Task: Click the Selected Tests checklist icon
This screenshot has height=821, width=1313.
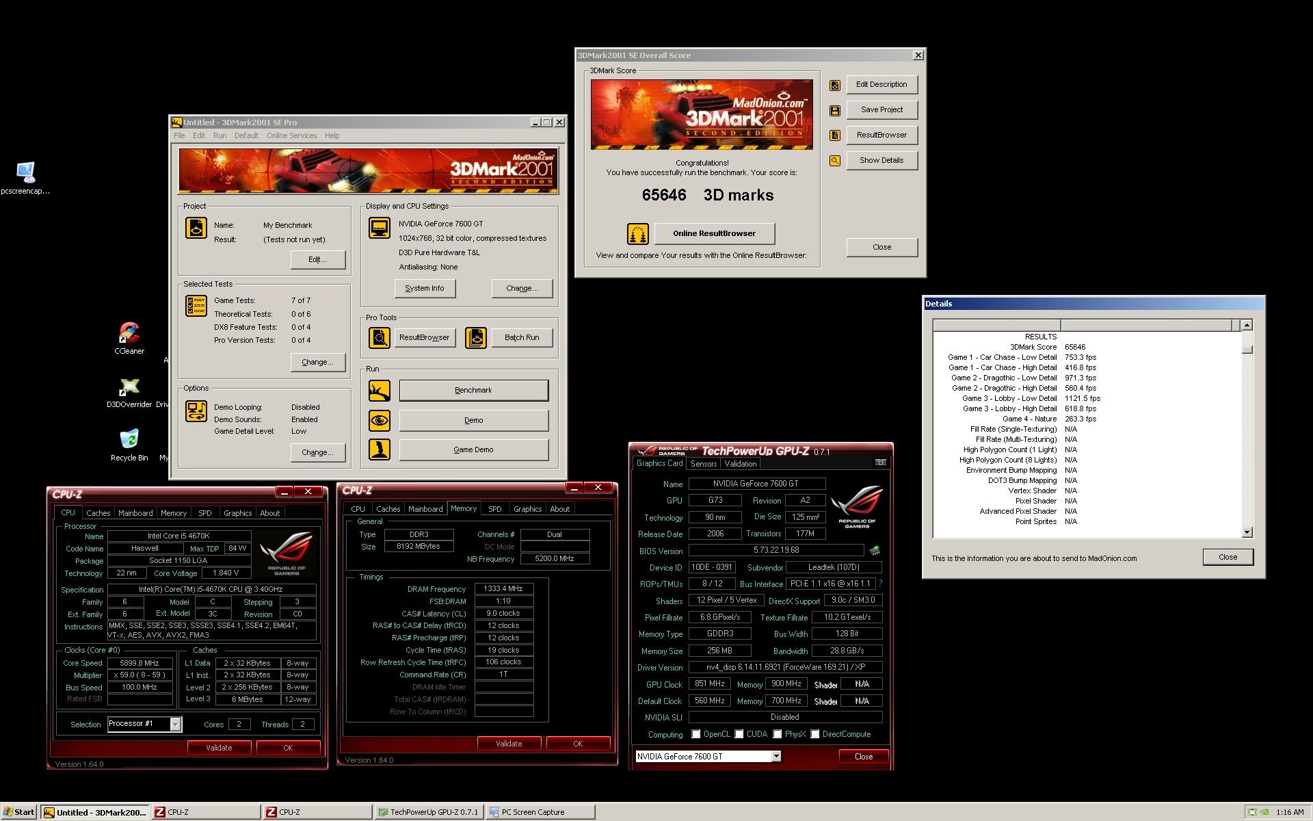Action: 196,306
